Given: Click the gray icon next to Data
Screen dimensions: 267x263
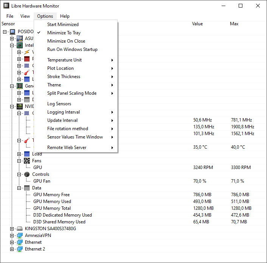Looking at the screenshot, I should (27, 188).
